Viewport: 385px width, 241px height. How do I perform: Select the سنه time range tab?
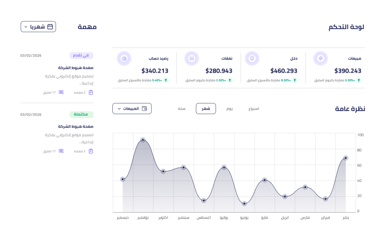(182, 109)
